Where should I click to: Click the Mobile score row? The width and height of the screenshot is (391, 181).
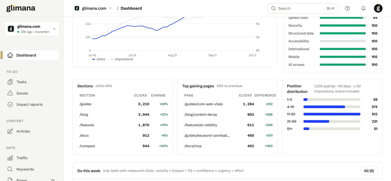[333, 57]
